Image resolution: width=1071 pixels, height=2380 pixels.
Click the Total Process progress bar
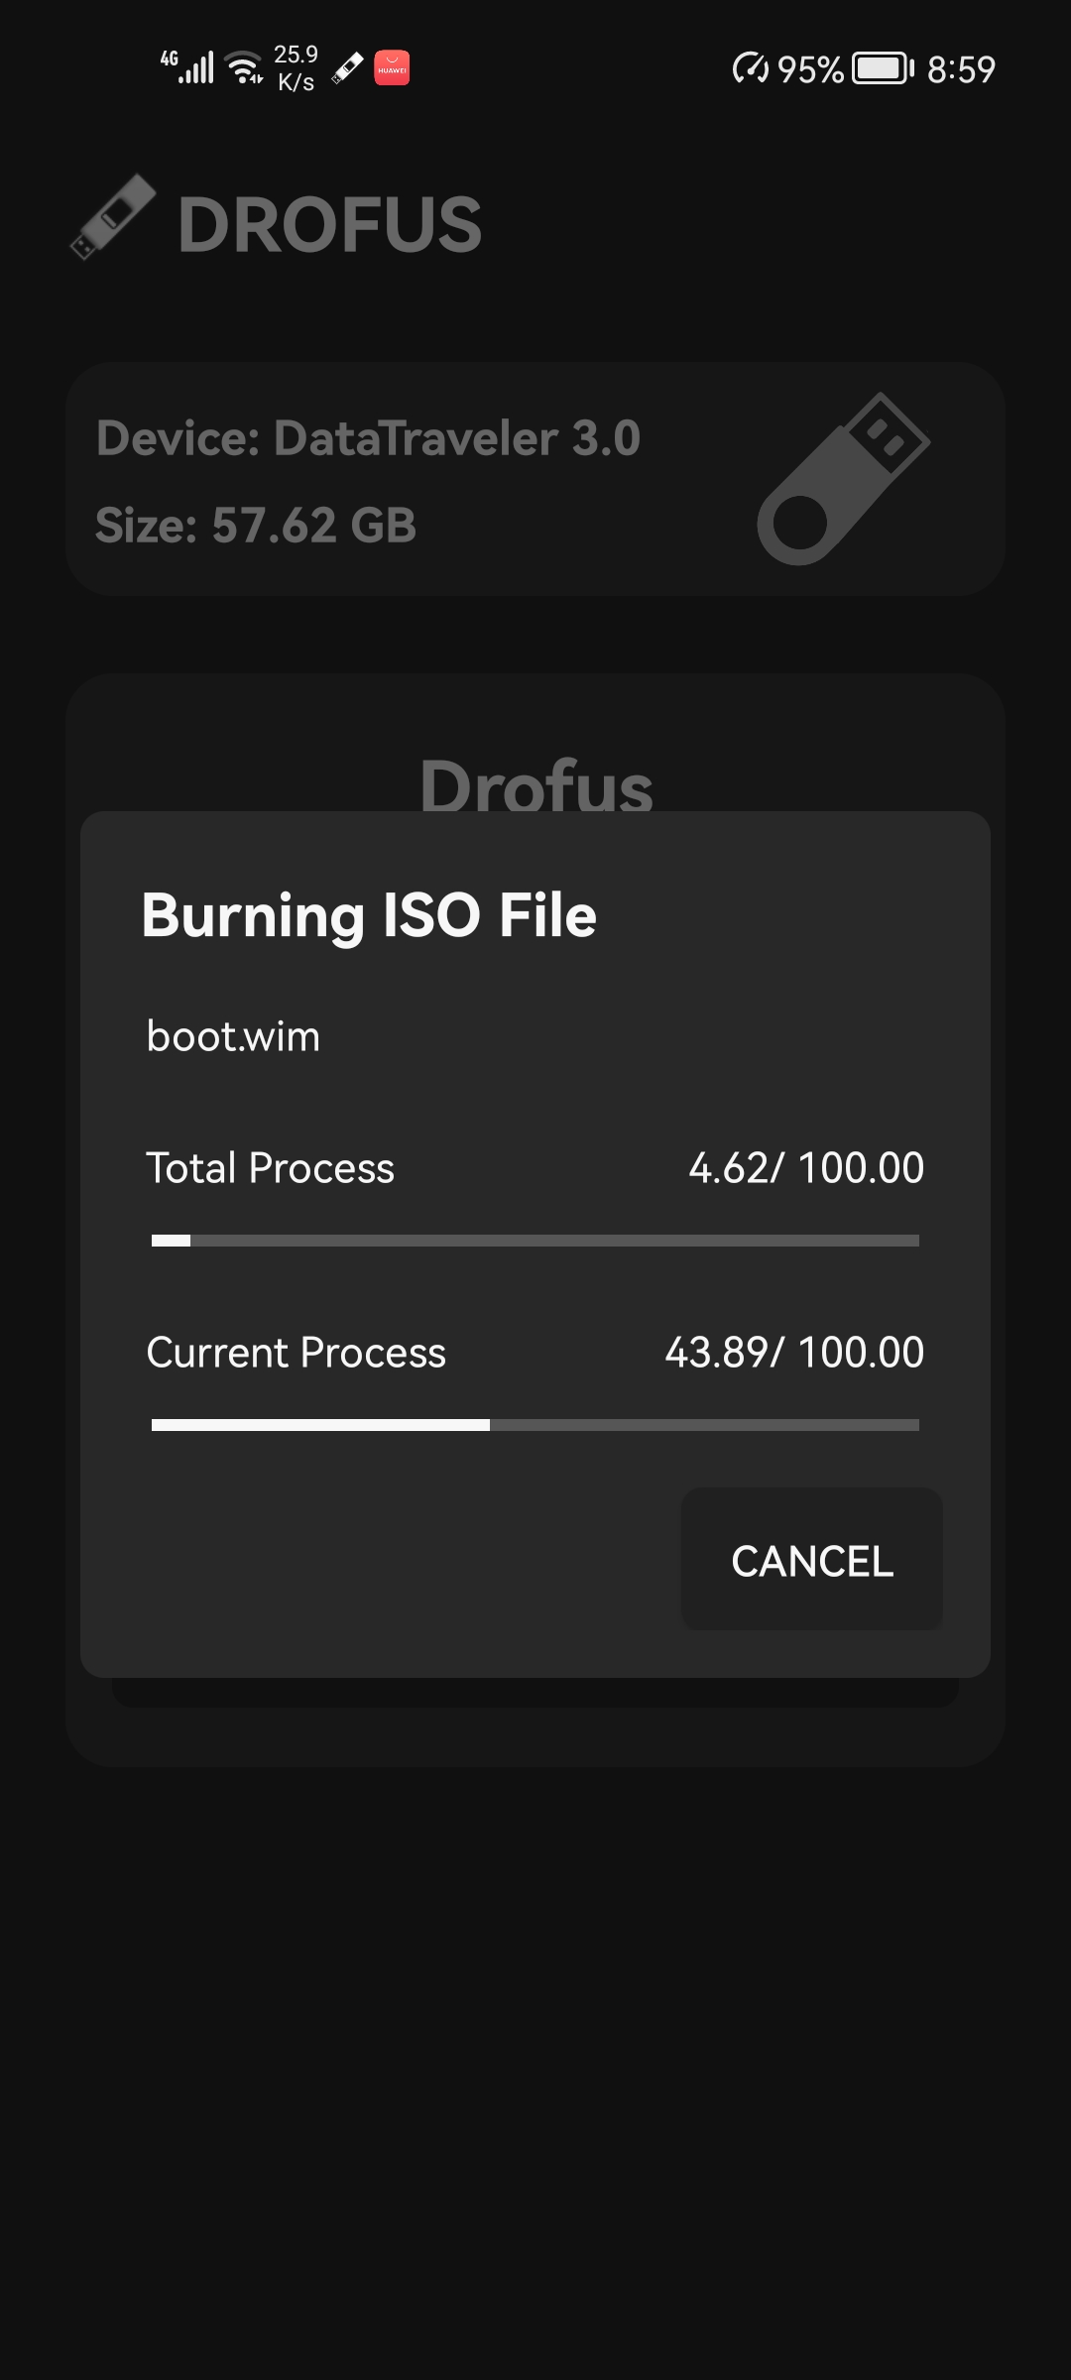[535, 1241]
